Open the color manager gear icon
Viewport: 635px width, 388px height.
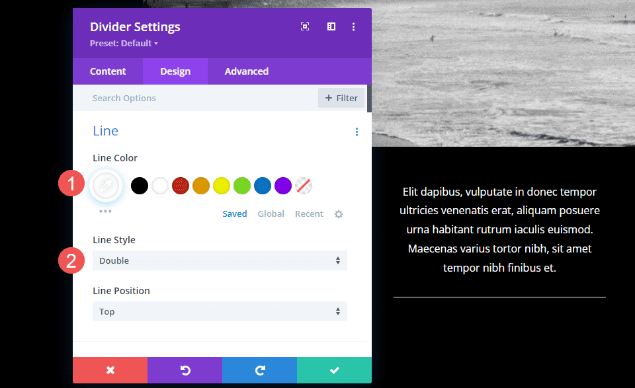click(x=338, y=213)
